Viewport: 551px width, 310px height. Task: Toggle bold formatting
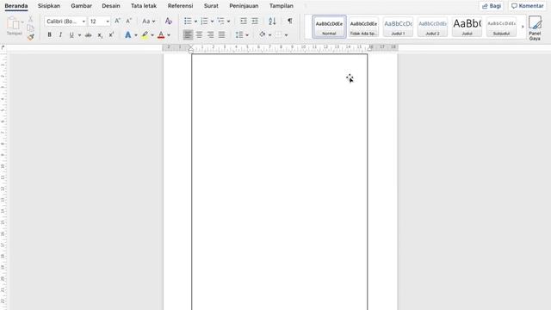pyautogui.click(x=50, y=34)
